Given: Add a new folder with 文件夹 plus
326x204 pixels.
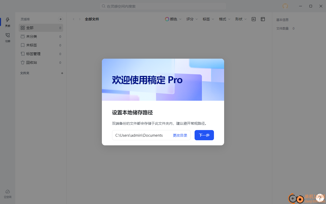Looking at the screenshot, I should pos(62,73).
